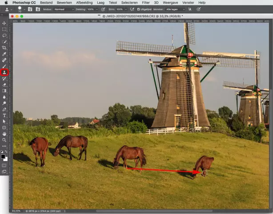This screenshot has height=214, width=273.
Task: Select the Zoom magnifier tool
Action: (4, 140)
